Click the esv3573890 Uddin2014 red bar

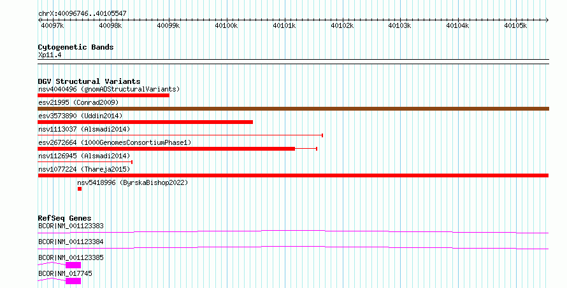(145, 122)
